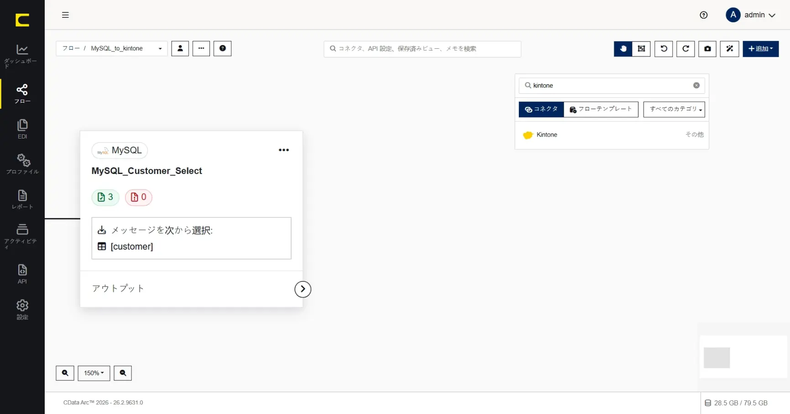790x414 pixels.
Task: Open the EDI sidebar section
Action: pyautogui.click(x=22, y=129)
